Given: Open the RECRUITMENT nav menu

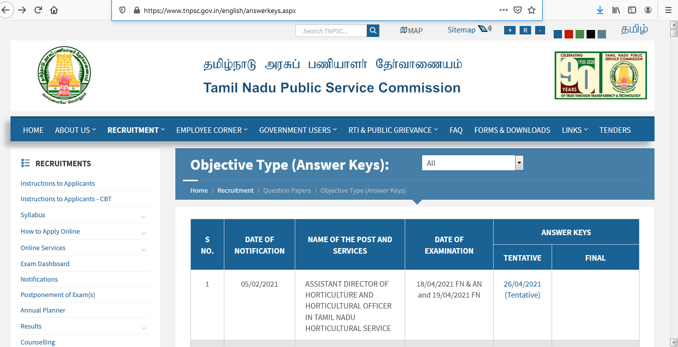Looking at the screenshot, I should tap(135, 130).
